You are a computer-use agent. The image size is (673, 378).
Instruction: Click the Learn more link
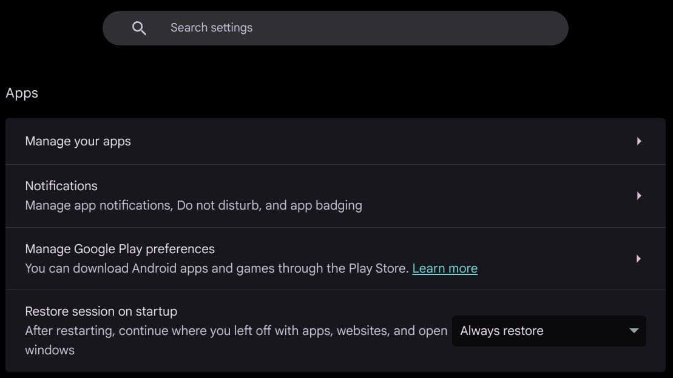pos(444,268)
